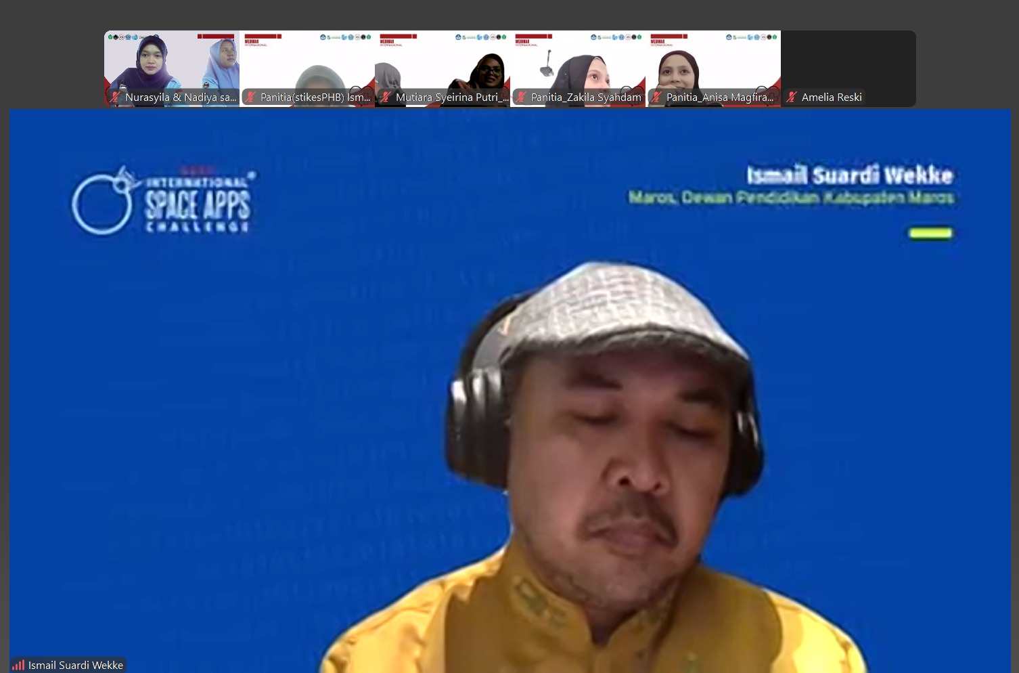Select Amelia Reski participant tile

pyautogui.click(x=848, y=68)
